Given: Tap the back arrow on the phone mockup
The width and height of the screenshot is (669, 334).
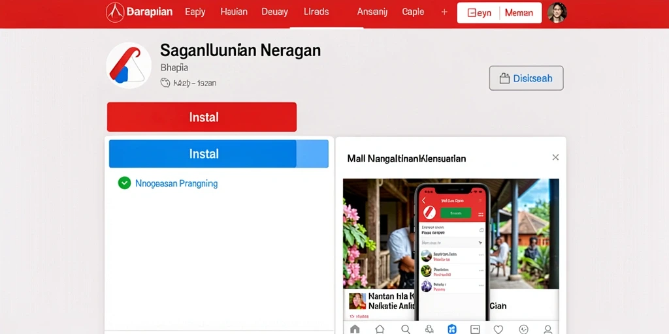Looking at the screenshot, I should (423, 200).
